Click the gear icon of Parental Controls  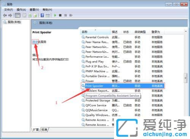coord(83,37)
